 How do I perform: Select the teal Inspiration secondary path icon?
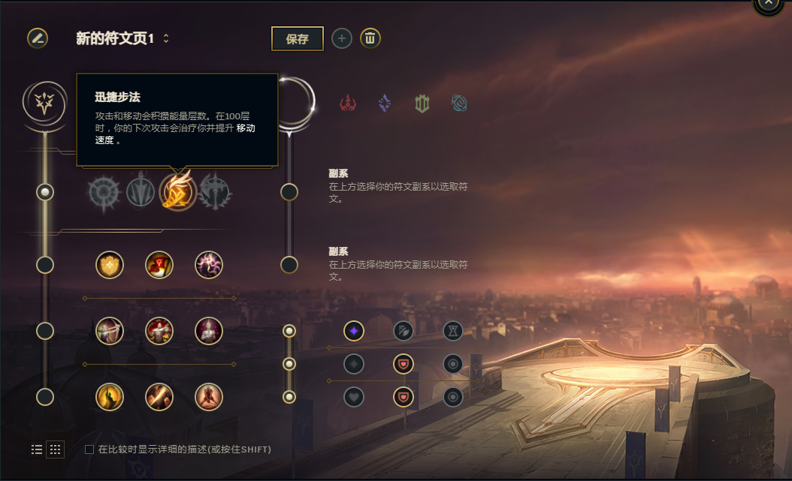[459, 104]
